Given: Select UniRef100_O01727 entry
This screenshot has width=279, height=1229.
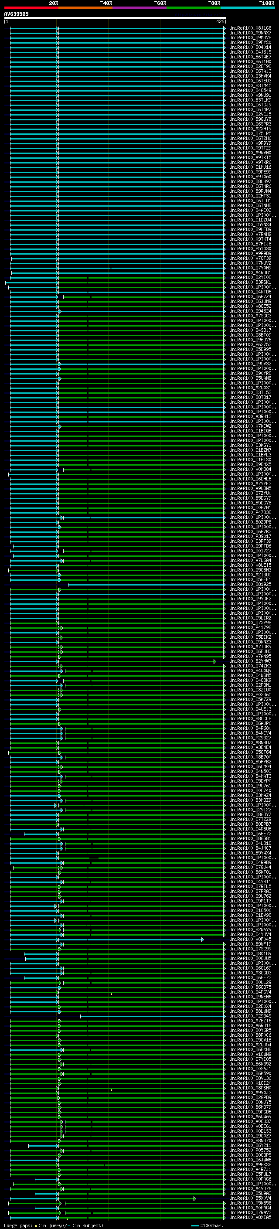Looking at the screenshot, I should 250,551.
